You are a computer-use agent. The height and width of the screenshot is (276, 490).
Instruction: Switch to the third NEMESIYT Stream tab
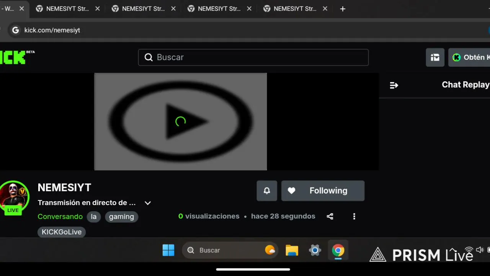[219, 9]
